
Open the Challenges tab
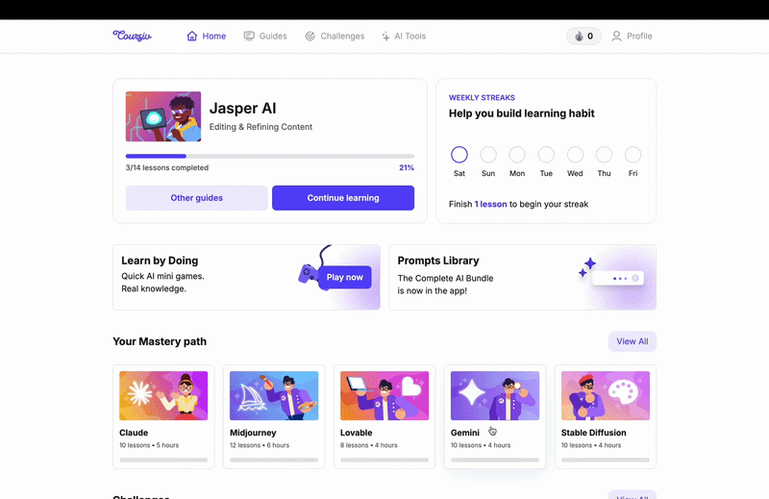click(x=335, y=36)
